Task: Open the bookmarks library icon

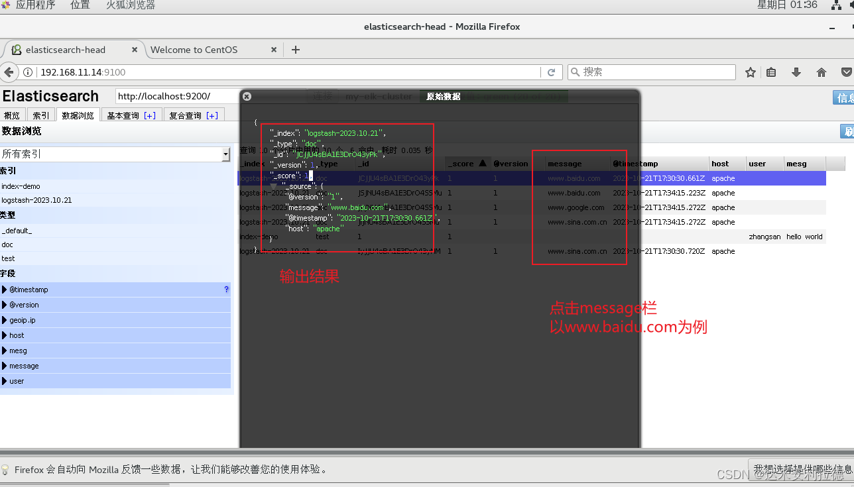Action: [x=771, y=72]
